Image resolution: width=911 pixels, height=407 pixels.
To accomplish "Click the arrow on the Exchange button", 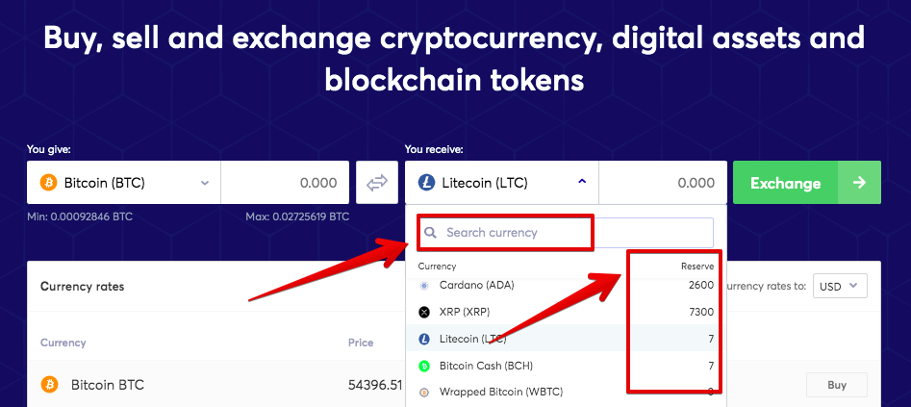I will tap(859, 183).
